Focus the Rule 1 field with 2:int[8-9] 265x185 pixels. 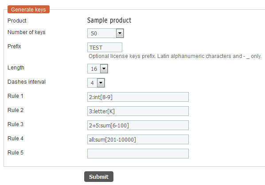(x=138, y=97)
